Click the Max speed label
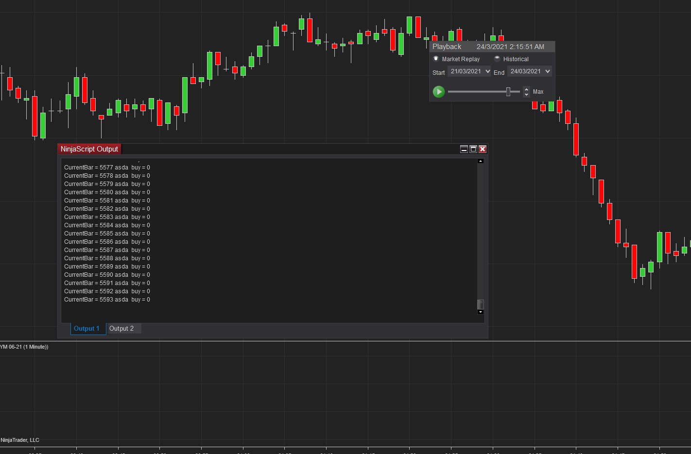Image resolution: width=691 pixels, height=454 pixels. (538, 92)
